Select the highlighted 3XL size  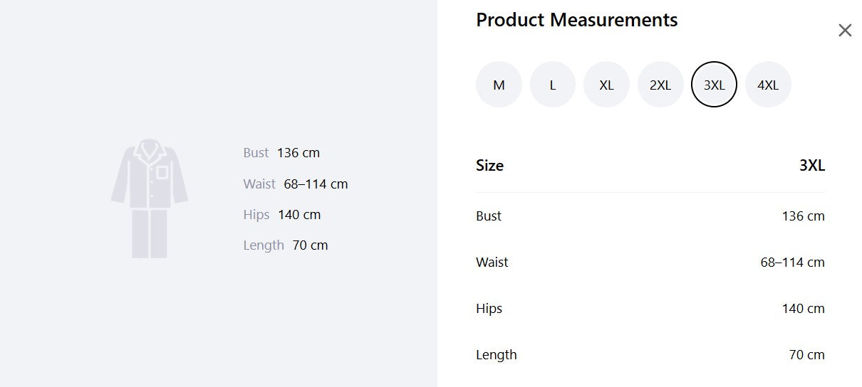(x=714, y=85)
